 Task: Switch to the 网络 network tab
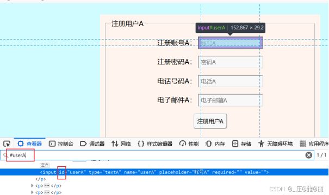(121, 144)
